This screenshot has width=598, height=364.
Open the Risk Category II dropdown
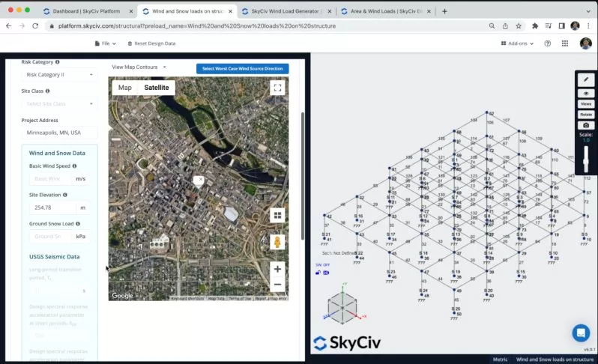[x=59, y=75]
